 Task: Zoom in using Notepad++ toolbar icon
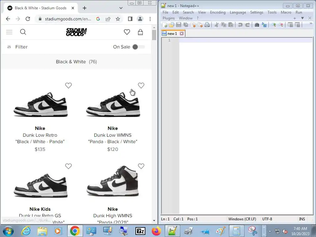pyautogui.click(x=273, y=25)
